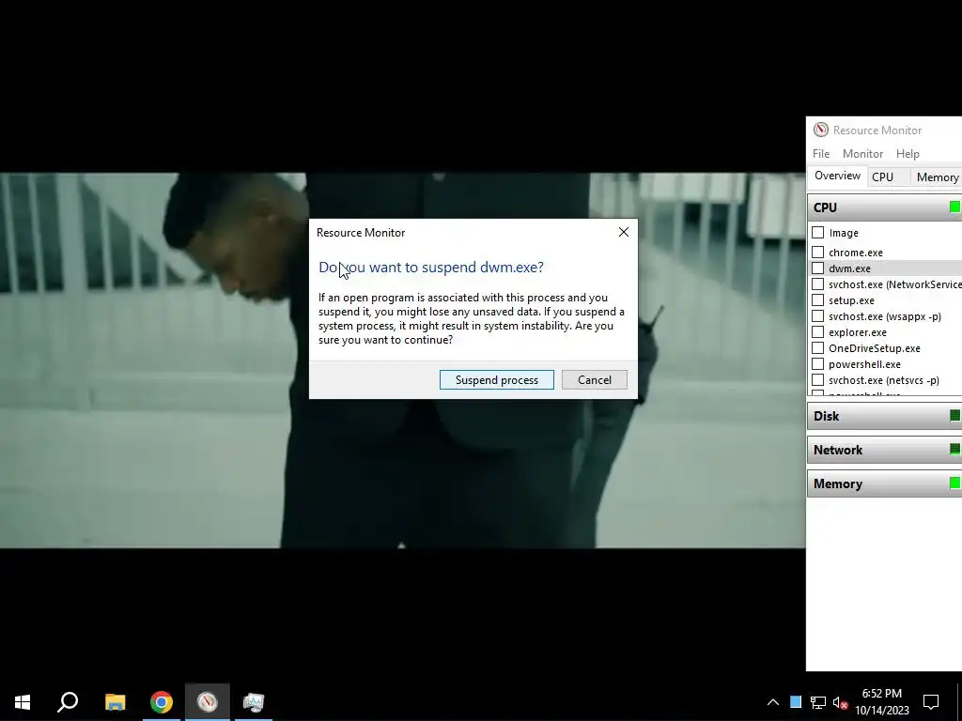Screen dimensions: 962x721
Task: Open the notification center icon
Action: (931, 702)
